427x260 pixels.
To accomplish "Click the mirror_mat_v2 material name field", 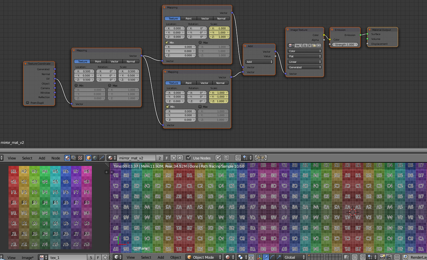I will point(136,158).
